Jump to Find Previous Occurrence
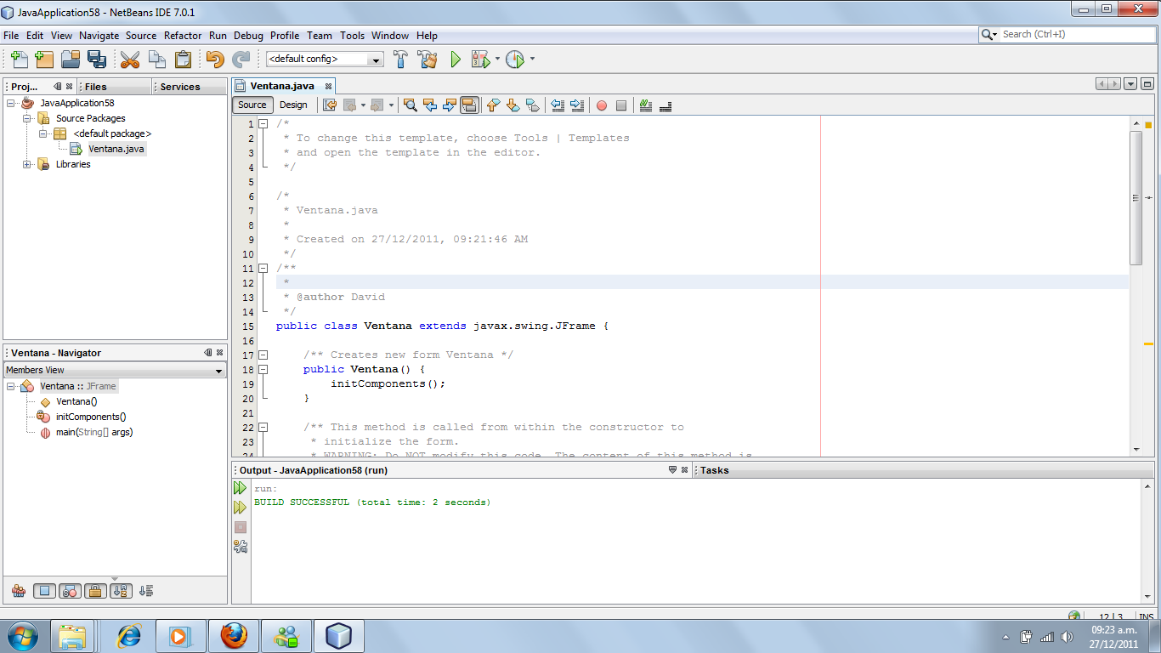The height and width of the screenshot is (653, 1161). click(429, 105)
